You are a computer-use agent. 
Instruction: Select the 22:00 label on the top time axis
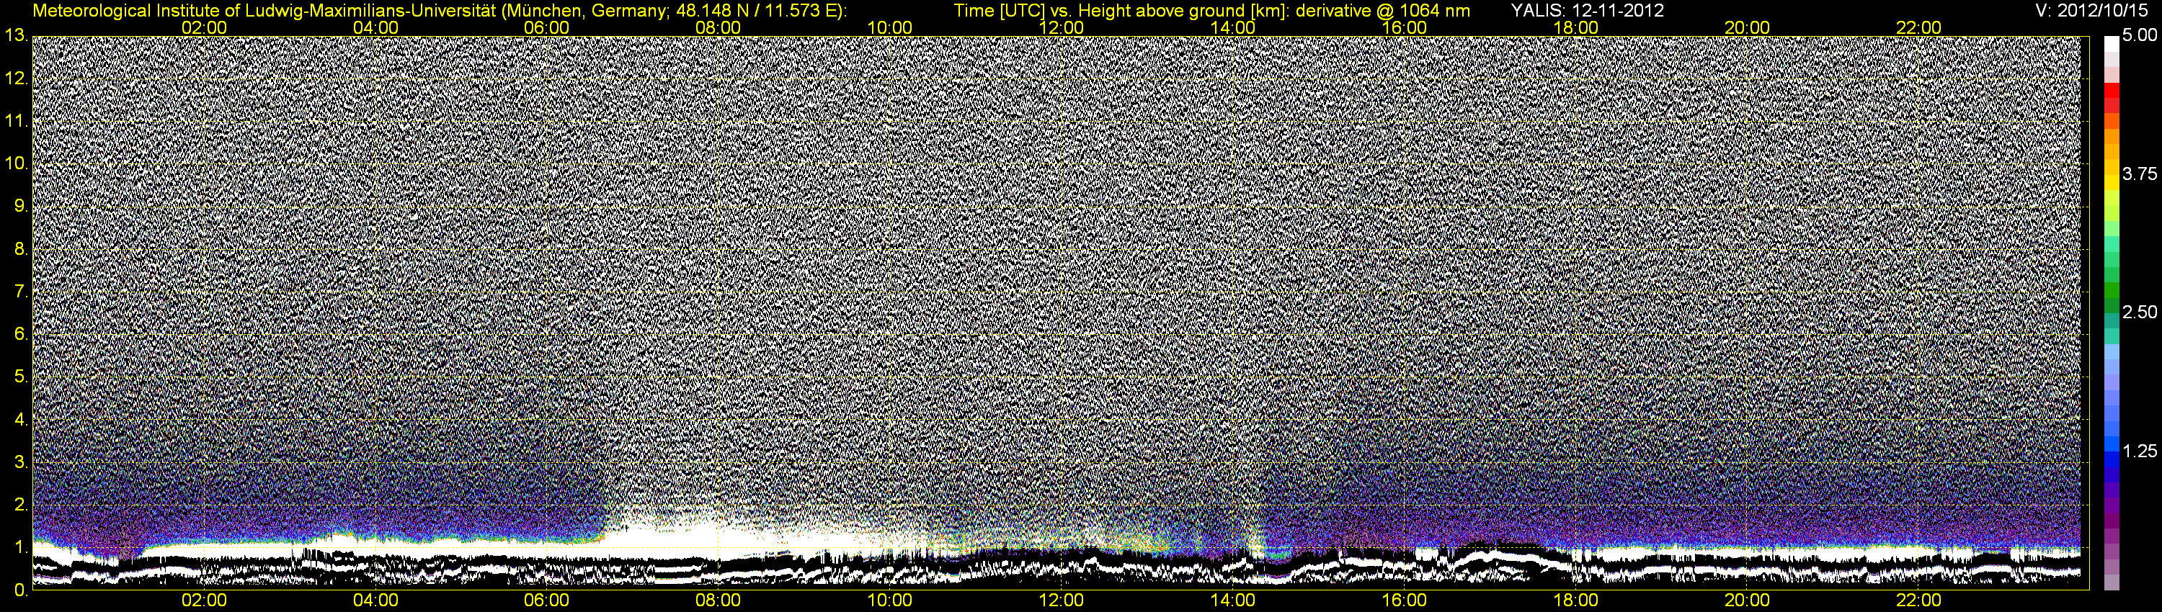coord(1918,27)
